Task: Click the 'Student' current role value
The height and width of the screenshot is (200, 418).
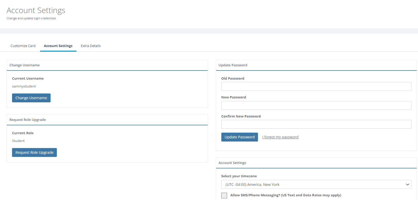Action: pyautogui.click(x=18, y=141)
